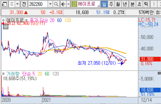The image size is (161, 104).
Task: Switch to the 틱 tick chart
Action: coord(146,4)
